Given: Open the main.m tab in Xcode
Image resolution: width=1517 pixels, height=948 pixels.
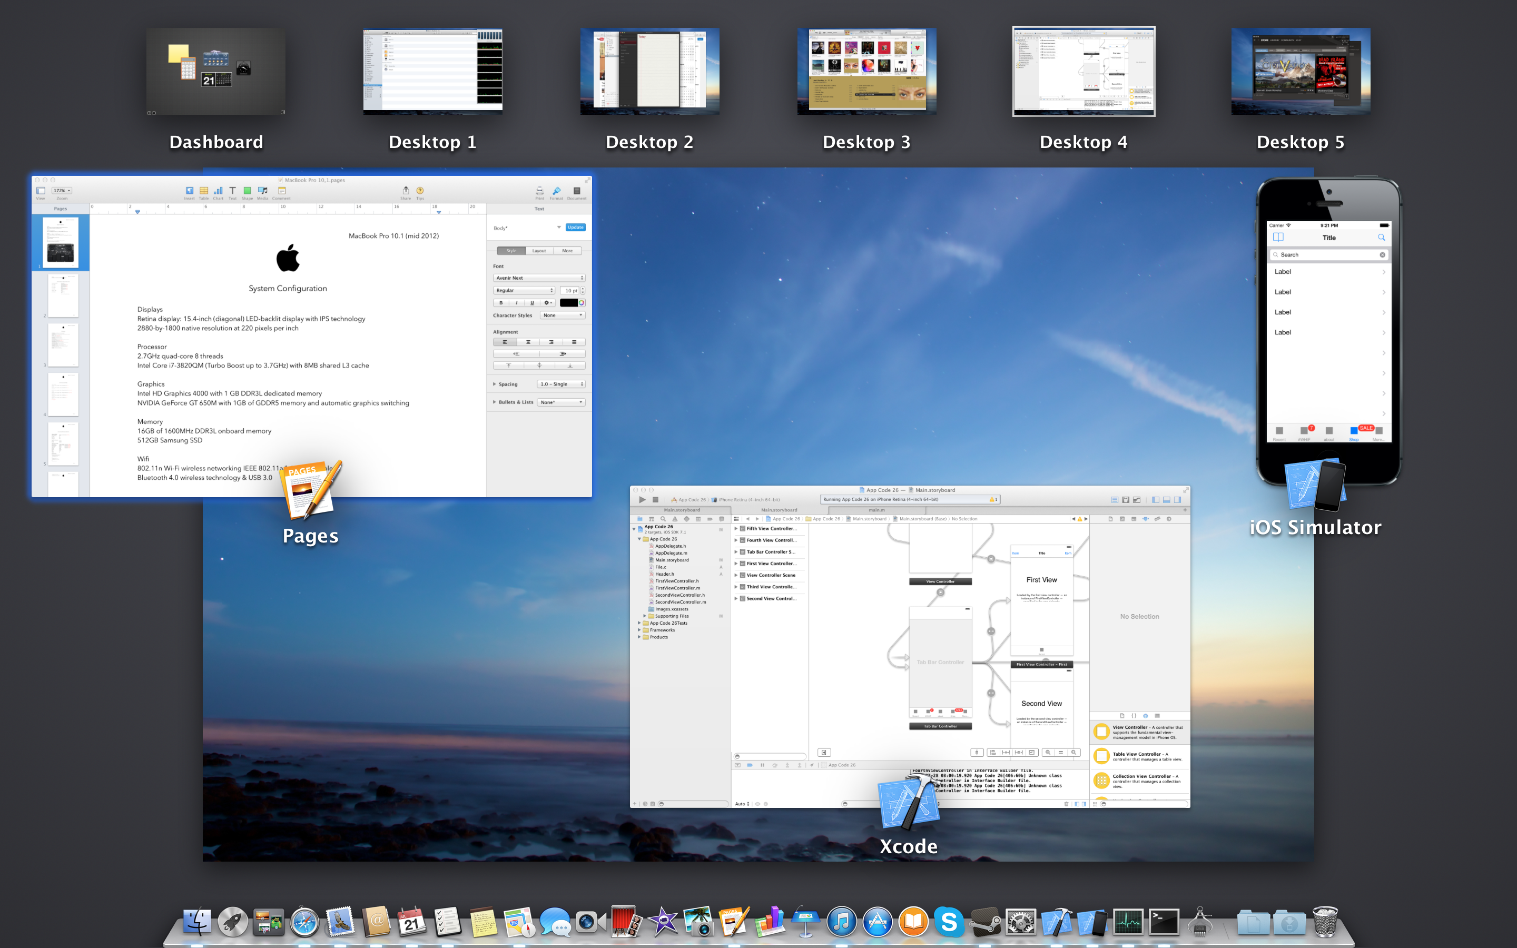Looking at the screenshot, I should 876,510.
